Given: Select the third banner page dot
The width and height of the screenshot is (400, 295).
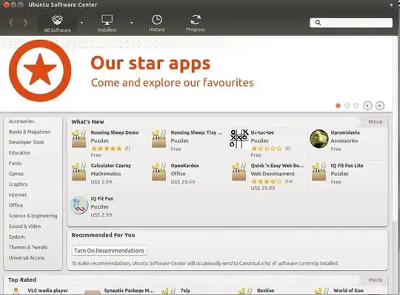Looking at the screenshot, I should 356,106.
